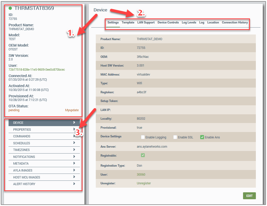
Task: Select the OEM value 3f6cf4ac
Action: point(143,57)
